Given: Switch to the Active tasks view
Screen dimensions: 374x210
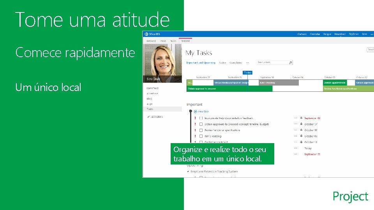Looking at the screenshot, I should point(222,63).
